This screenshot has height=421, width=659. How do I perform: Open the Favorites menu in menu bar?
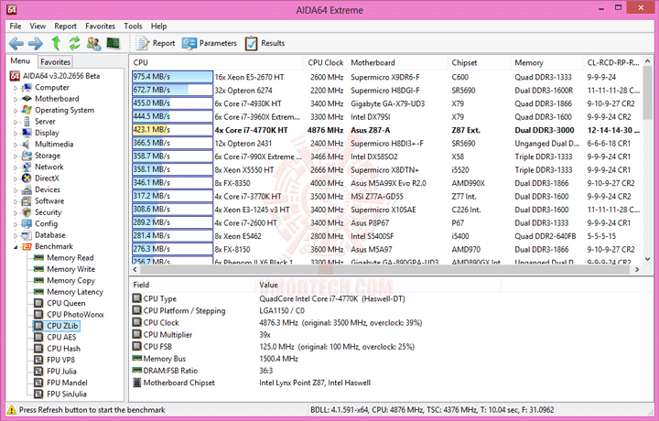(100, 26)
